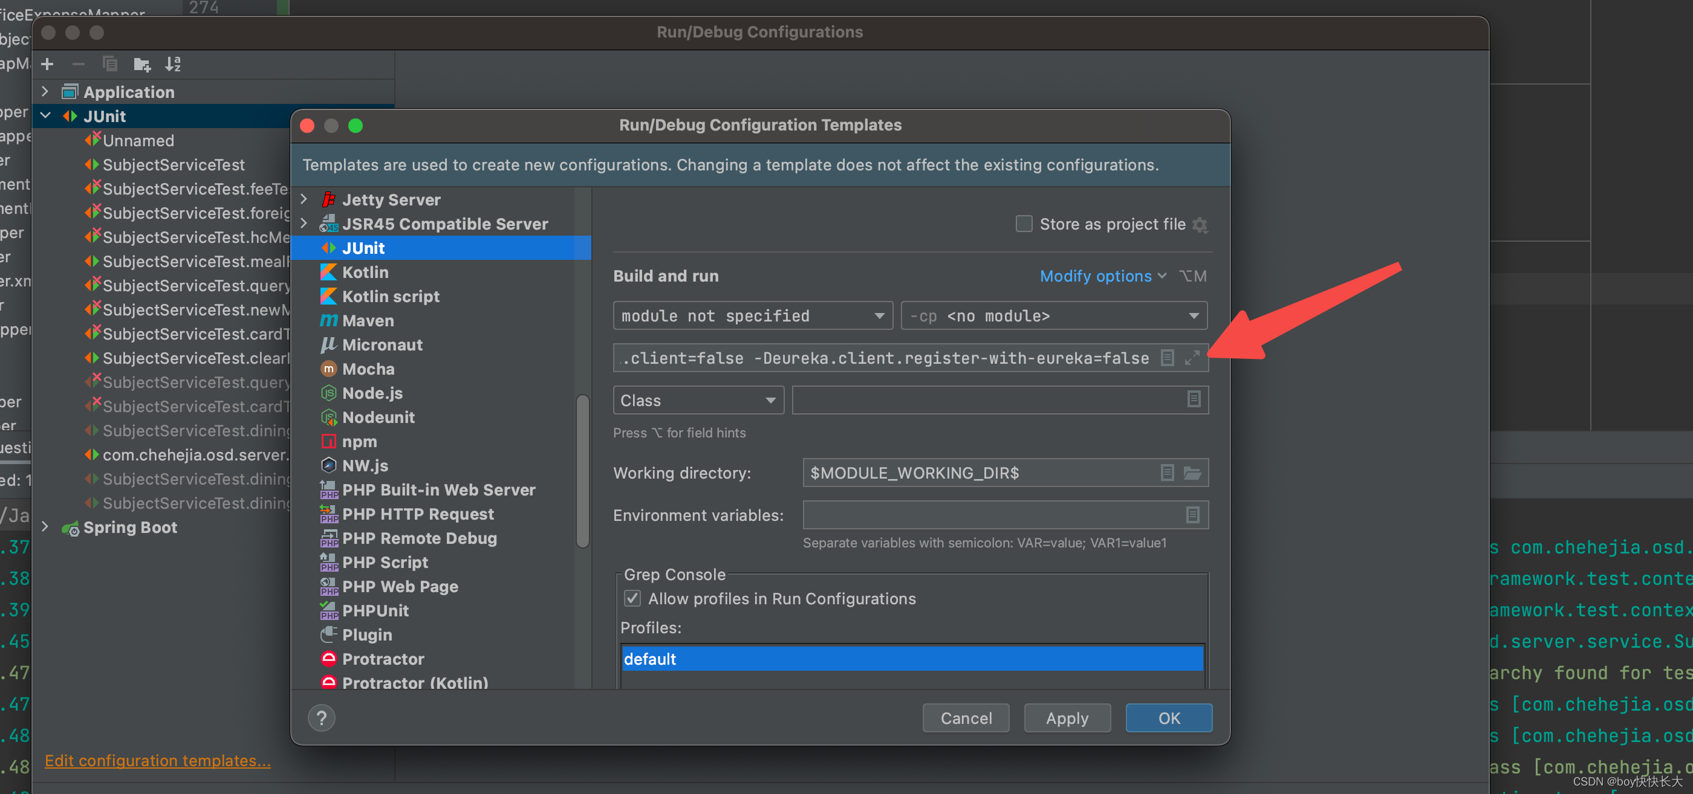Select the Plugin template
This screenshot has width=1693, height=794.
[440, 635]
